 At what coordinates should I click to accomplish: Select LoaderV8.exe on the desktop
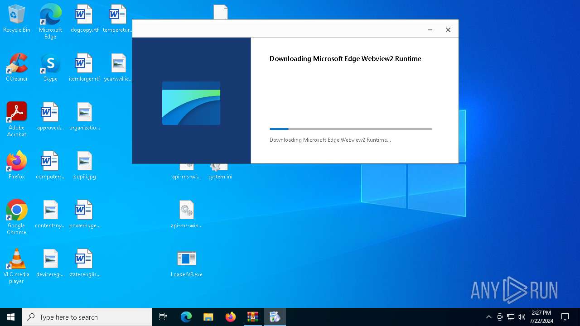click(186, 264)
